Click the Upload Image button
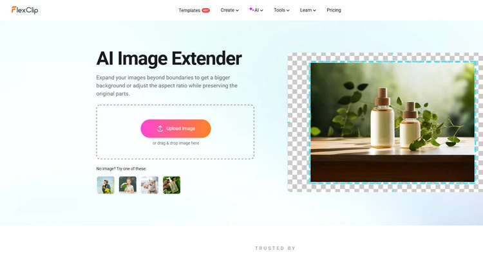The width and height of the screenshot is (483, 257). tap(176, 128)
